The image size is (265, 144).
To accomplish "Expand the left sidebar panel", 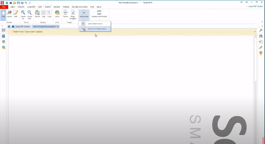I will (x=2, y=26).
